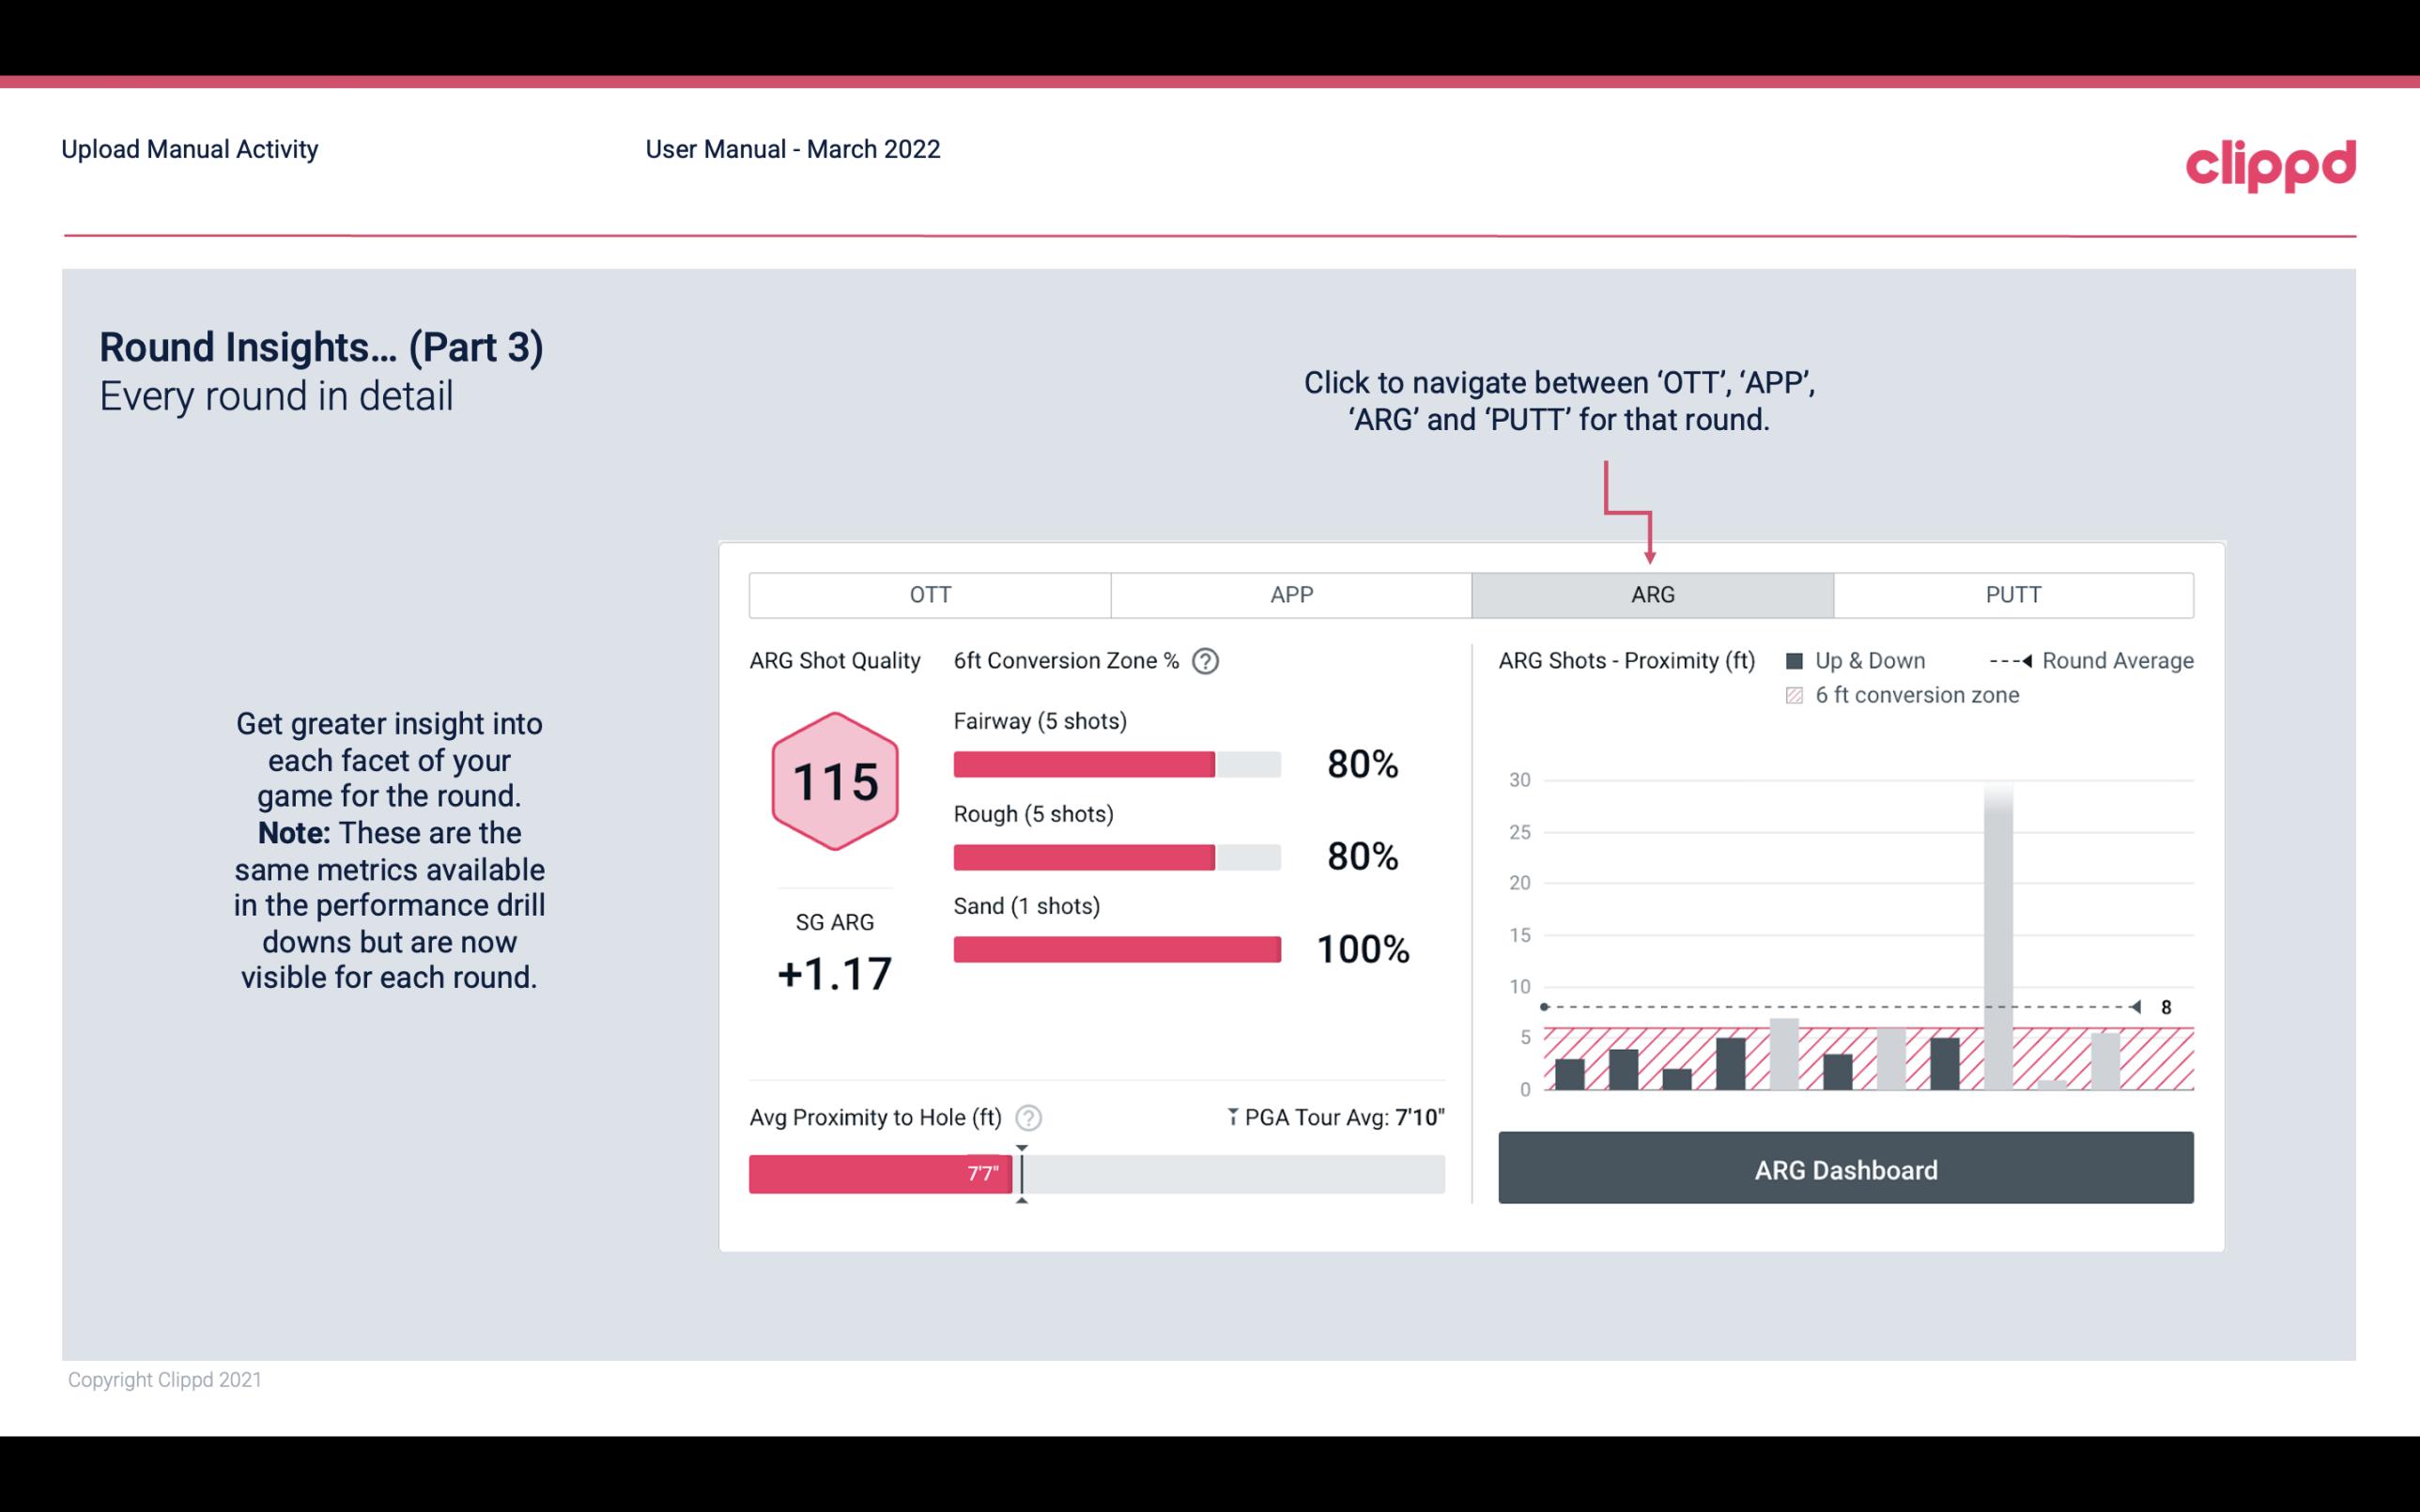Select the OTT tab
The image size is (2420, 1512).
(x=930, y=594)
